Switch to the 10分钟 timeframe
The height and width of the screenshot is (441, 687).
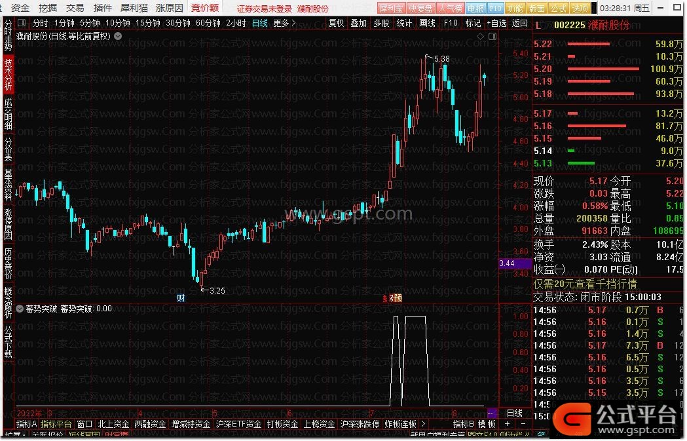coord(118,23)
